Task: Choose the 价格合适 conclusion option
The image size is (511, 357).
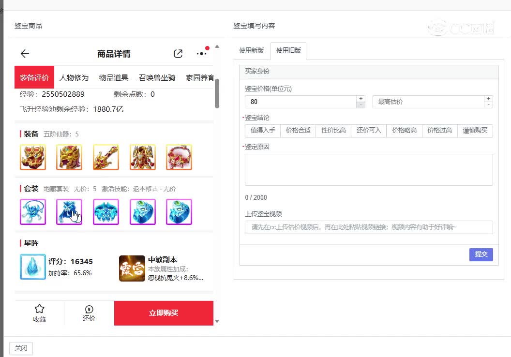Action: coord(298,131)
